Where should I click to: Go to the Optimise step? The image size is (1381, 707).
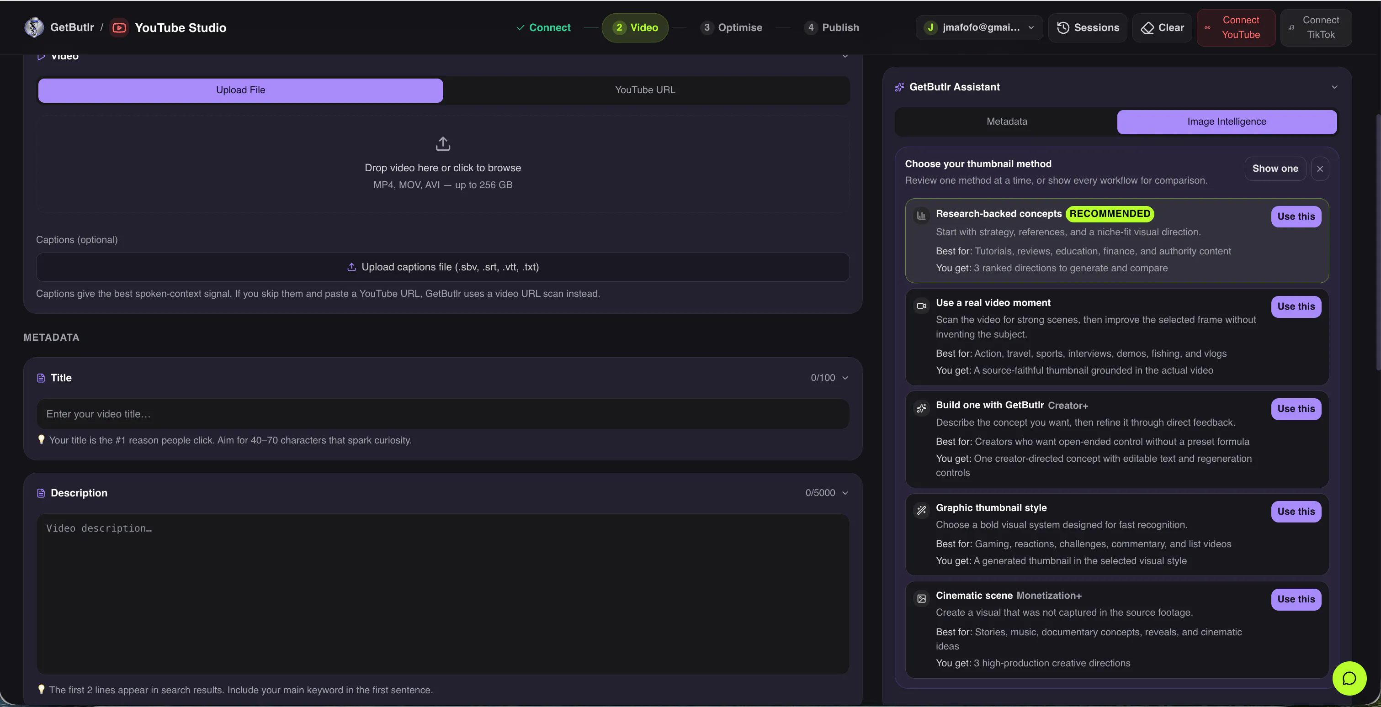point(731,27)
